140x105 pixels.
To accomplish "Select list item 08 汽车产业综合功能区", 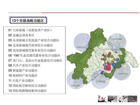I will tap(24, 66).
